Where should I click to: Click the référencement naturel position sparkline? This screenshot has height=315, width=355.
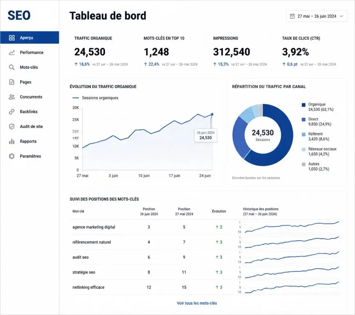tap(292, 242)
